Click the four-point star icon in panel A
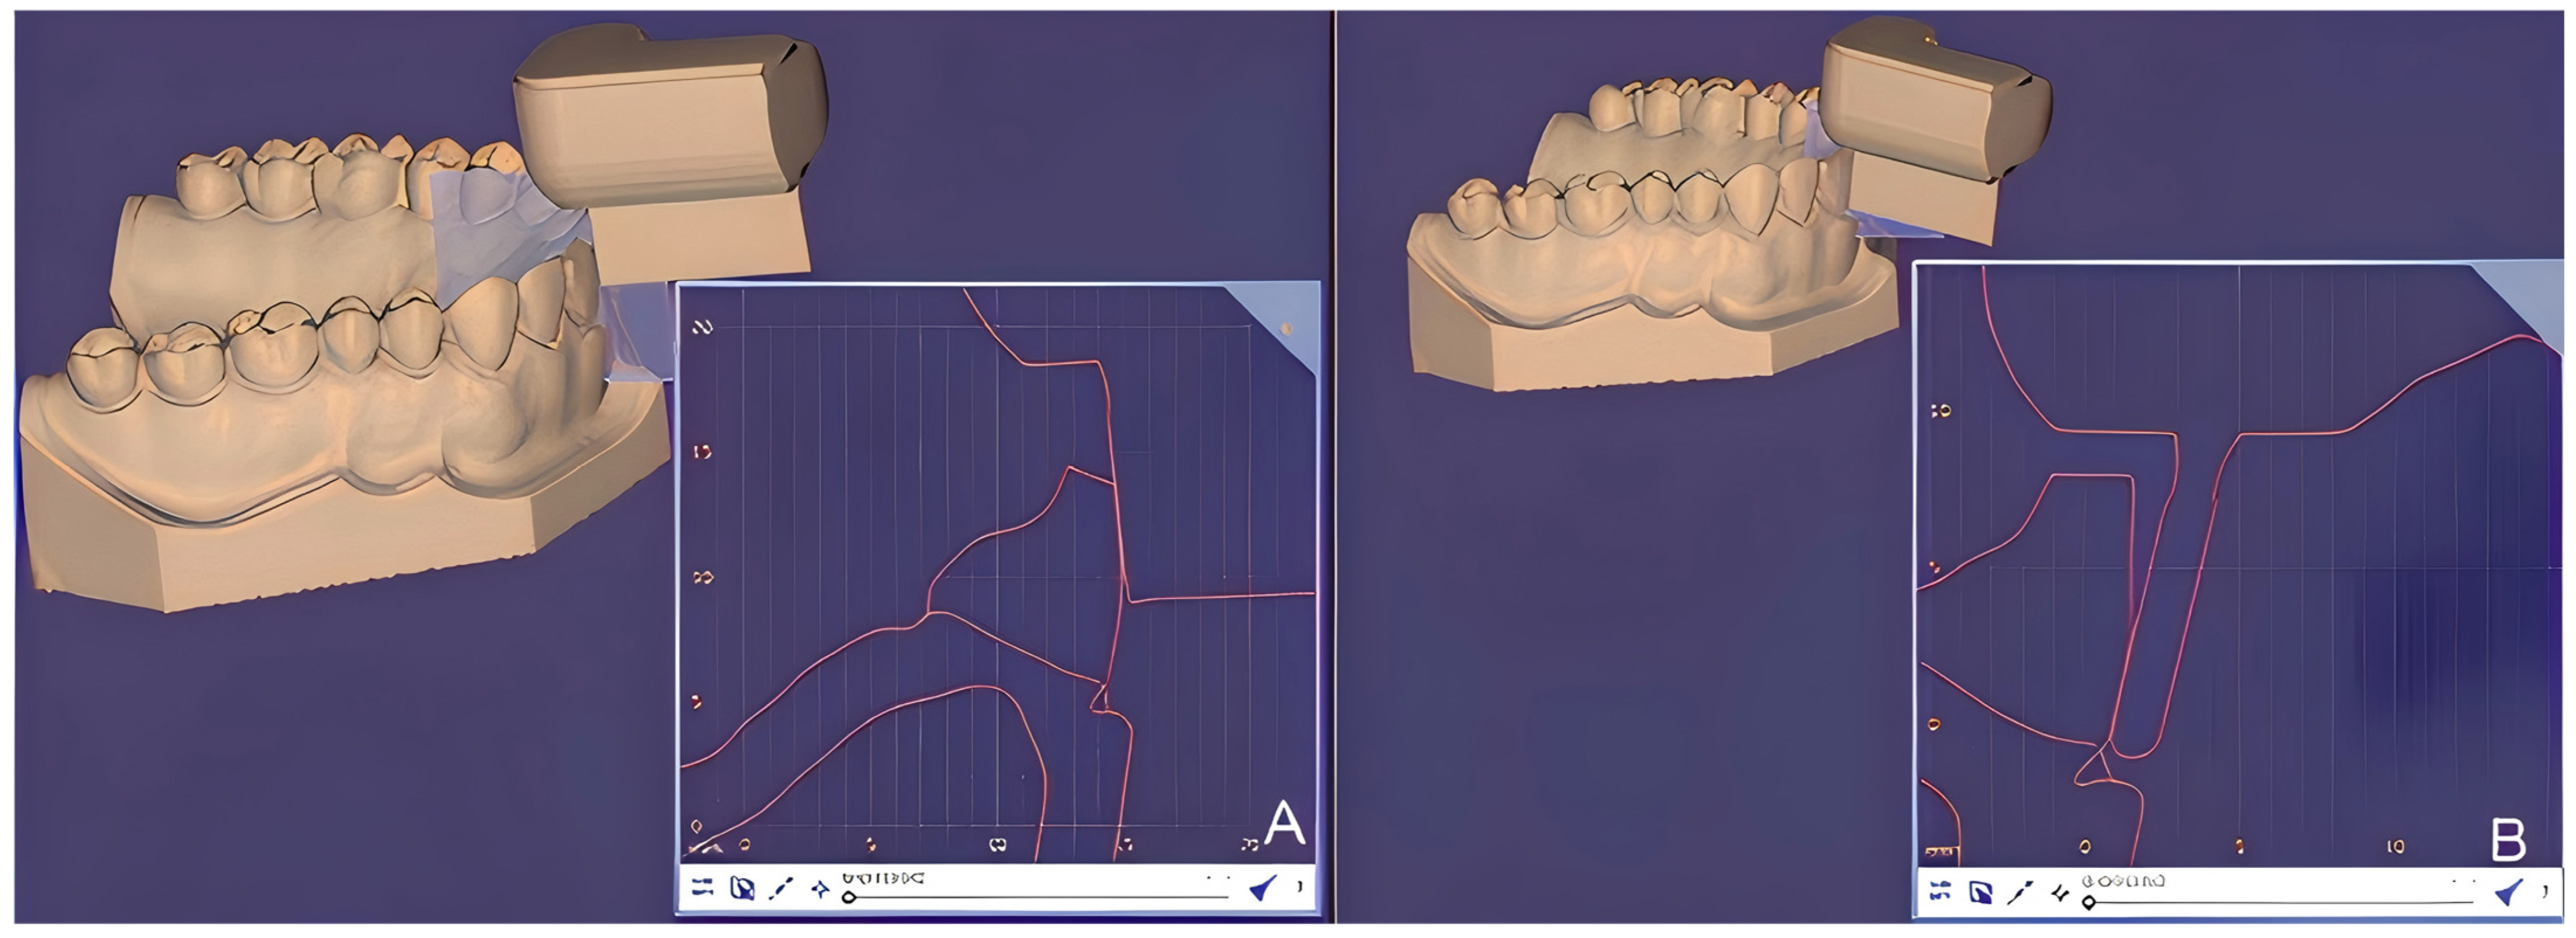This screenshot has height=938, width=2576. point(820,889)
